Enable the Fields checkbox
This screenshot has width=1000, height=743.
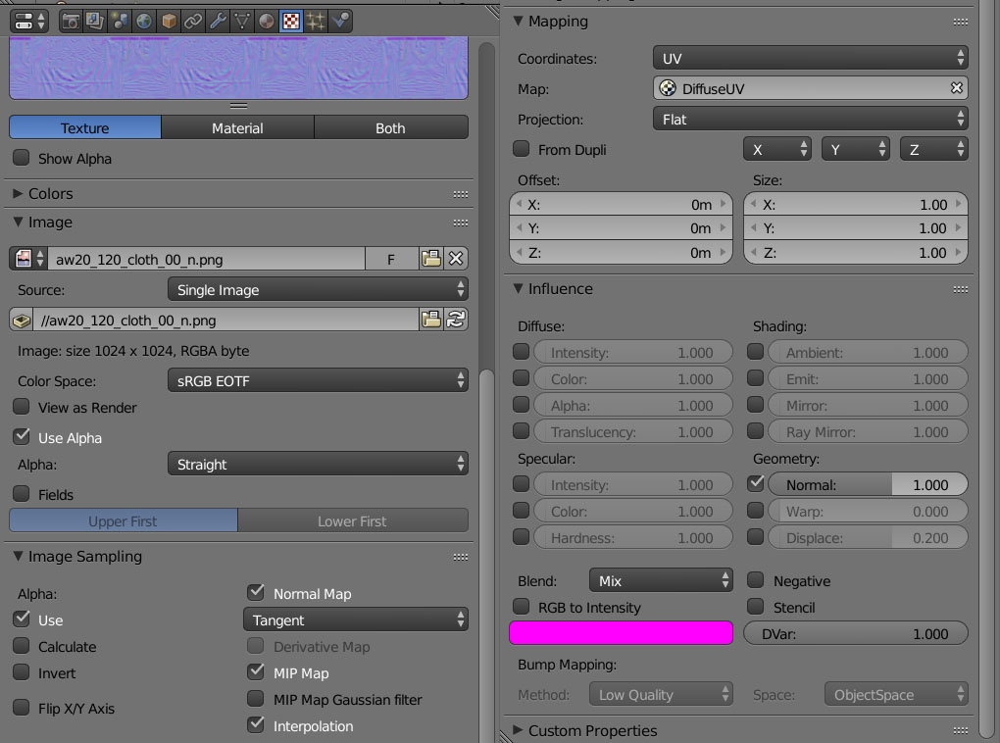22,494
